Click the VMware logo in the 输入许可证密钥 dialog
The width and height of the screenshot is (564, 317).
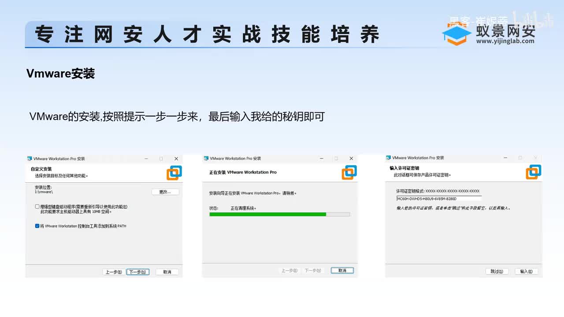(533, 172)
